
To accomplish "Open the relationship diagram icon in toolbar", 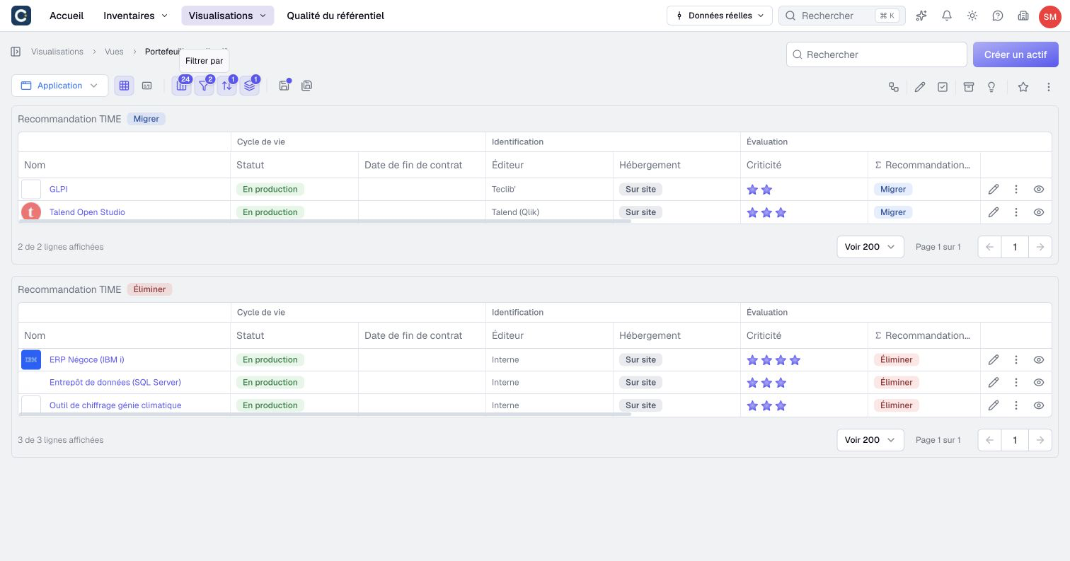I will coord(894,87).
